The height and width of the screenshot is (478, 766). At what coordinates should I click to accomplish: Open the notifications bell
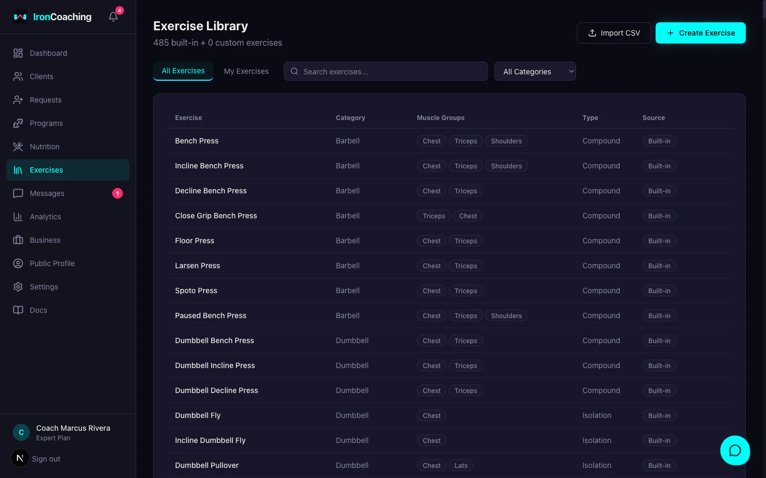(x=113, y=17)
